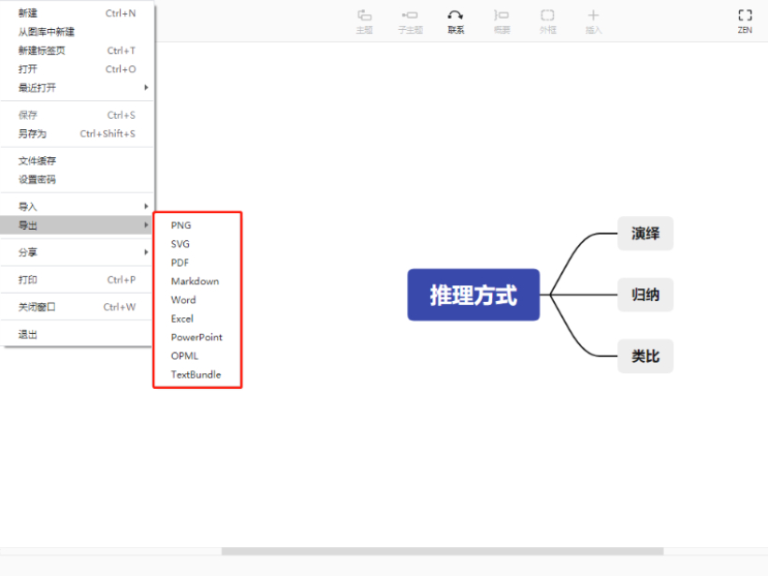
Task: Click 退出 to quit the app
Action: 77,335
